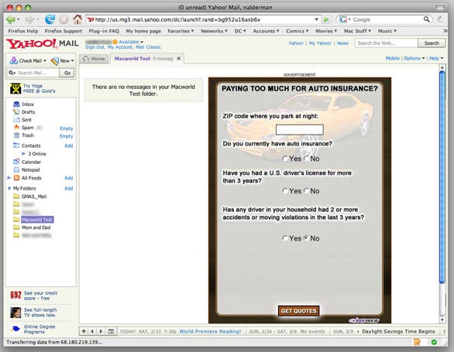Select Yes for accidents or violations question
Screen dimensions: 454x352
click(x=285, y=238)
